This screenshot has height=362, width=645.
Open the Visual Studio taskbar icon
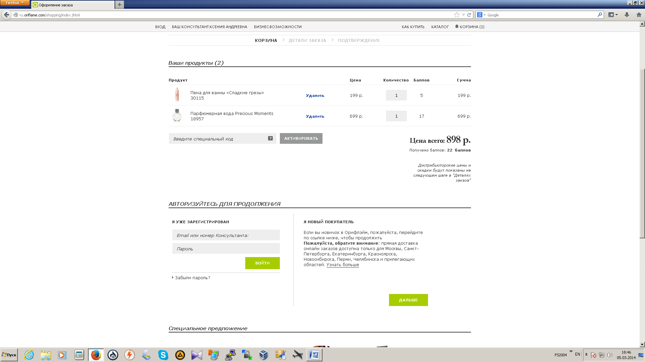click(197, 355)
